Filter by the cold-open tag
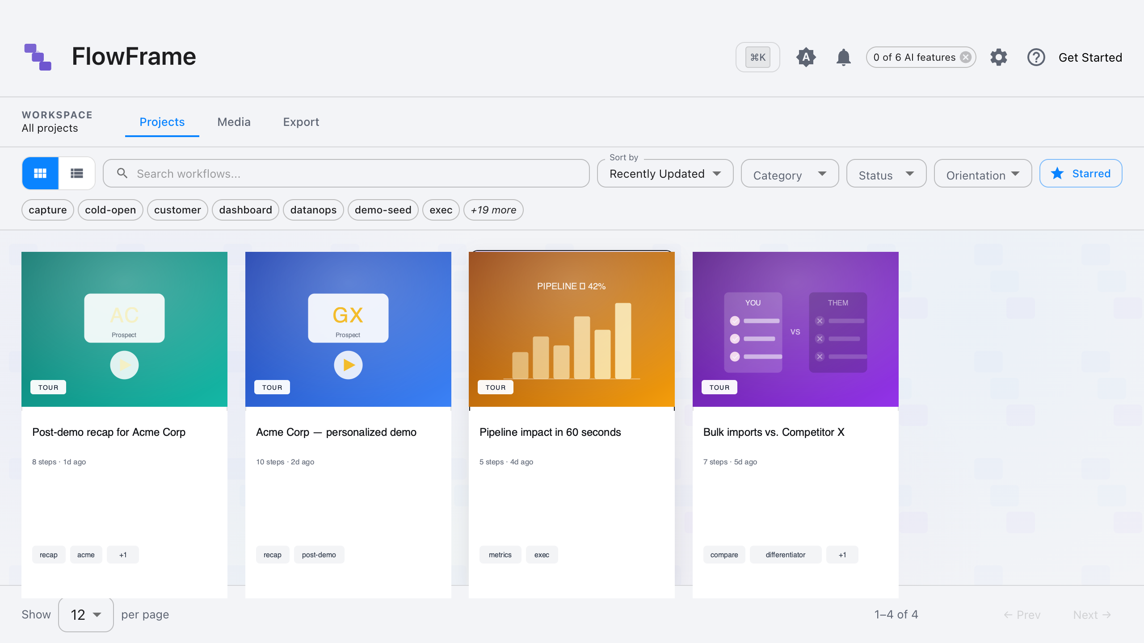This screenshot has height=643, width=1144. (x=110, y=210)
